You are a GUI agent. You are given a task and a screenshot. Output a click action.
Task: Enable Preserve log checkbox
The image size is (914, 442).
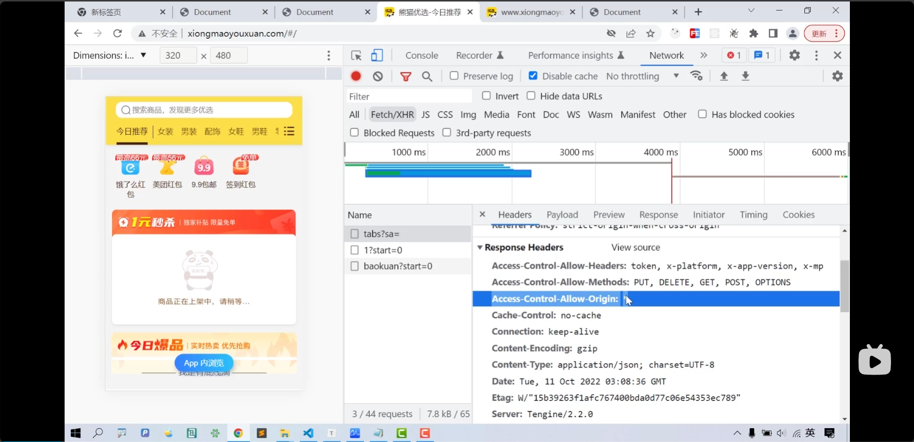coord(454,76)
